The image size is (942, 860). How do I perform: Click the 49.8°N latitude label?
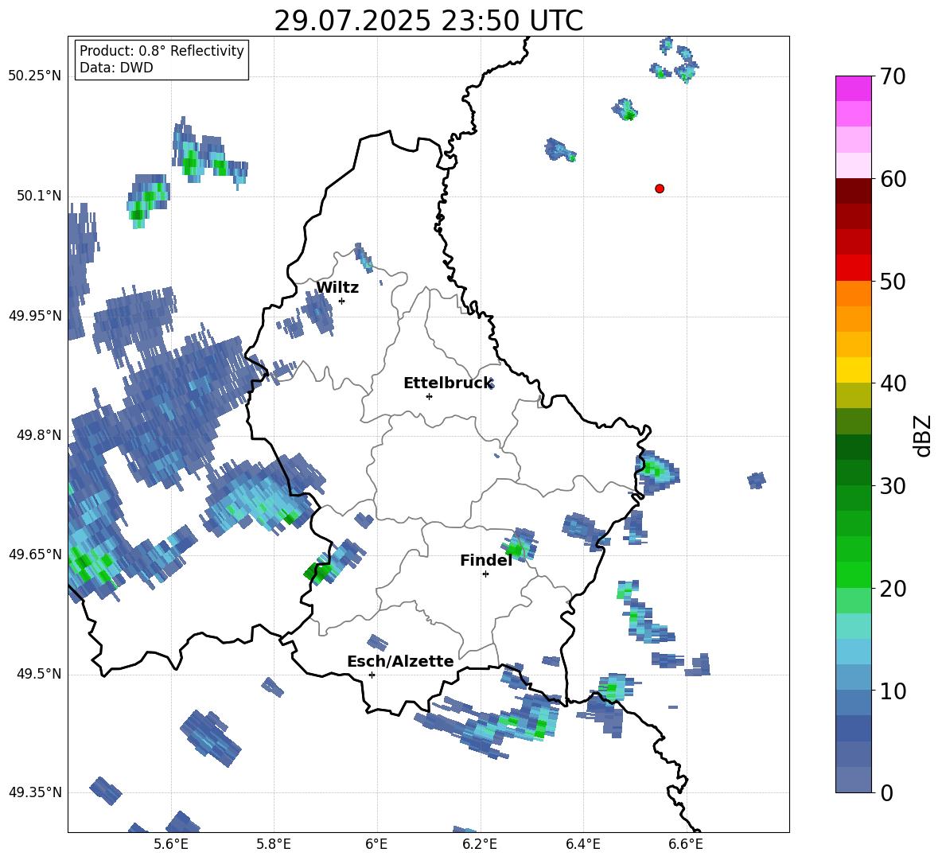[x=38, y=435]
